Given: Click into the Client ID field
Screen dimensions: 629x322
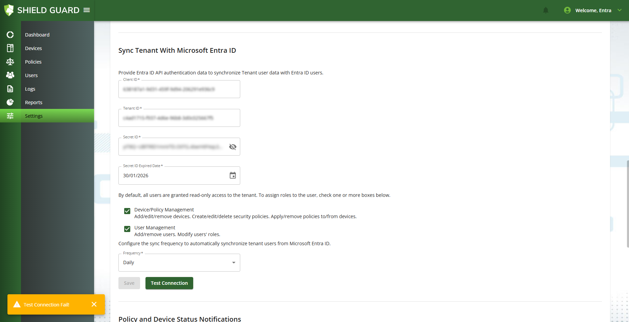Looking at the screenshot, I should click(179, 89).
